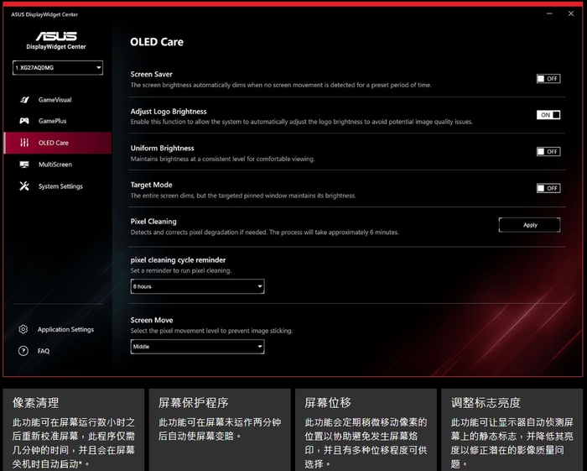Click the 屏幕位移 card heading

coord(328,403)
